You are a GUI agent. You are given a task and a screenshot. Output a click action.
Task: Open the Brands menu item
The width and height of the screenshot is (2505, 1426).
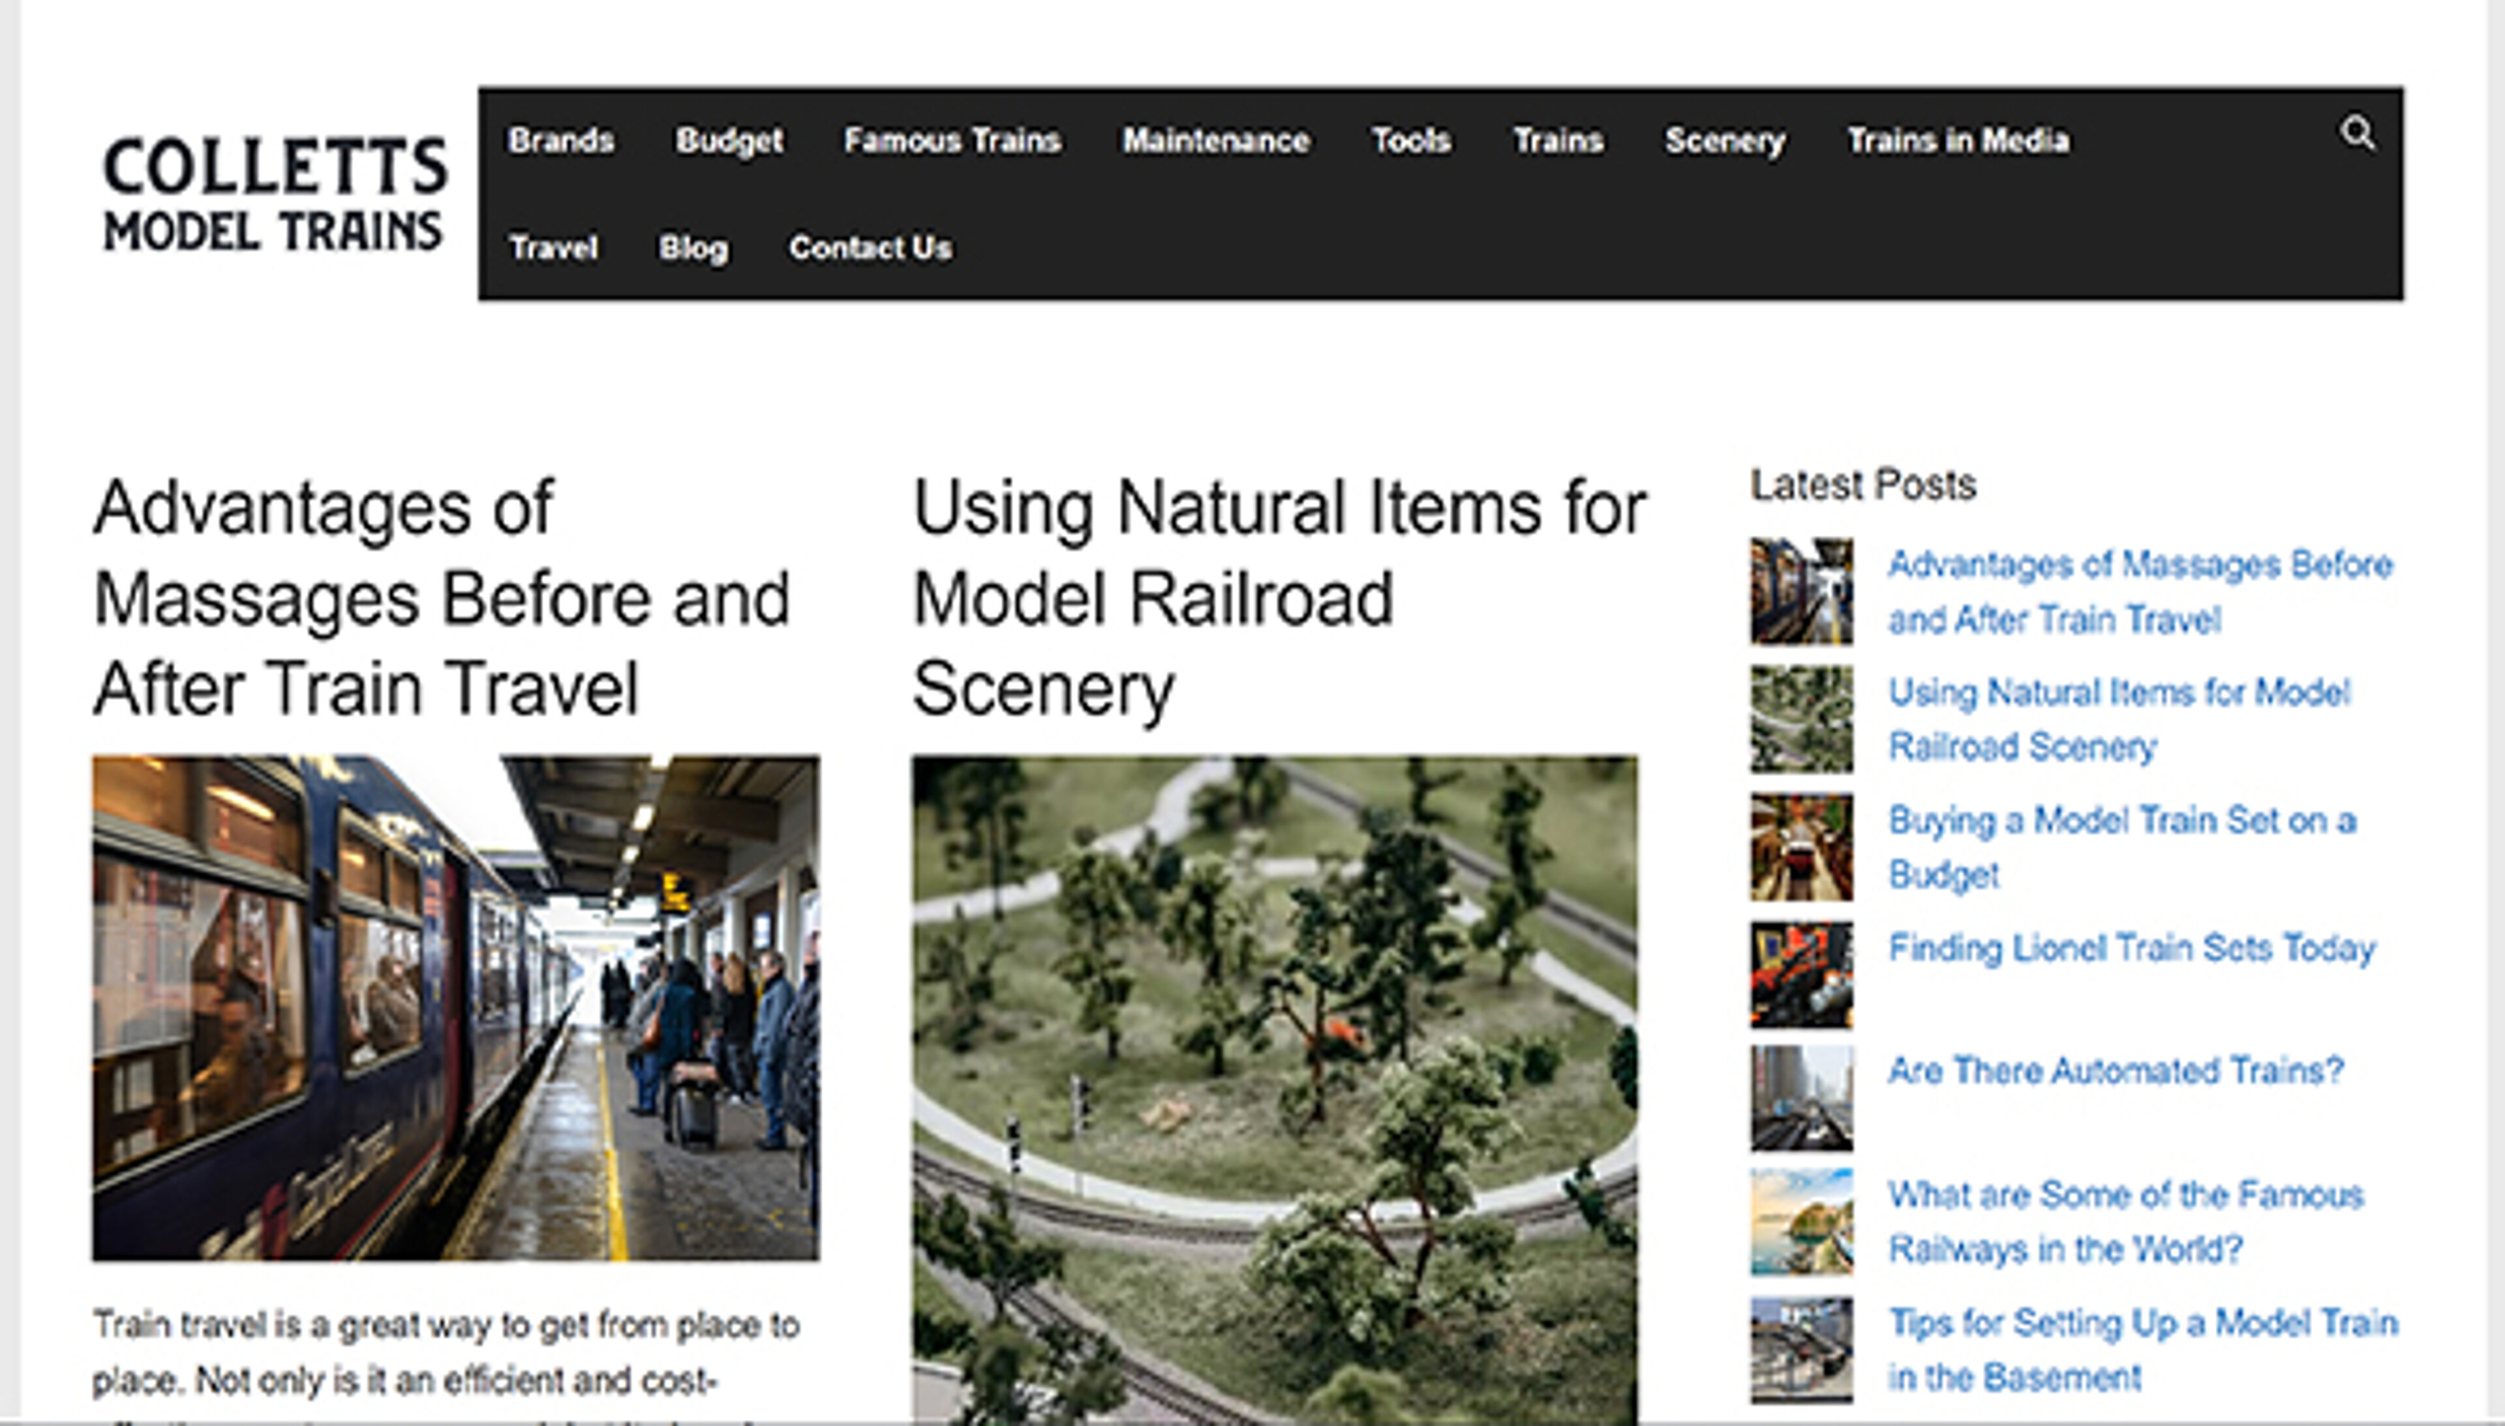pyautogui.click(x=561, y=141)
